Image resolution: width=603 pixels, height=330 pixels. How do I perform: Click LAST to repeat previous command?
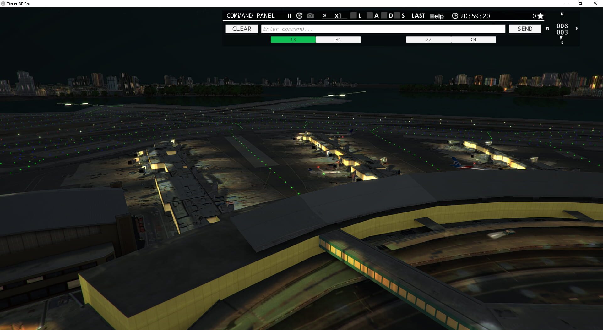pyautogui.click(x=418, y=15)
